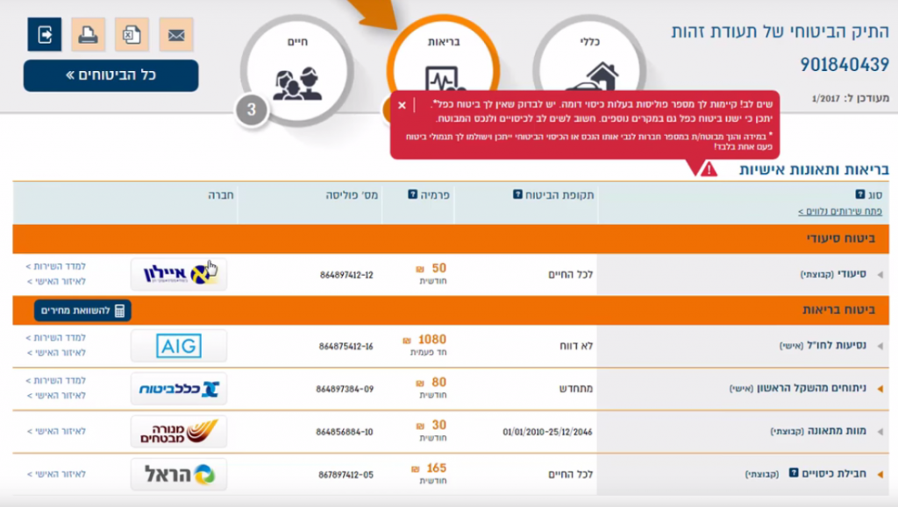This screenshot has height=507, width=898.
Task: Expand the ניתוחים מהשקל הראשון row
Action: pyautogui.click(x=880, y=388)
